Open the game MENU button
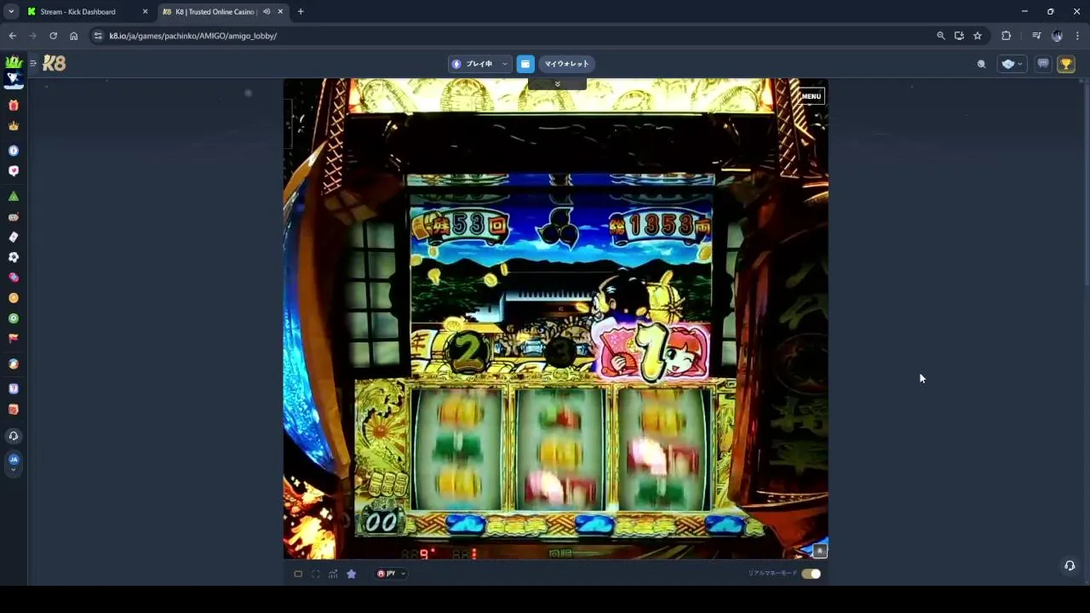 click(811, 96)
